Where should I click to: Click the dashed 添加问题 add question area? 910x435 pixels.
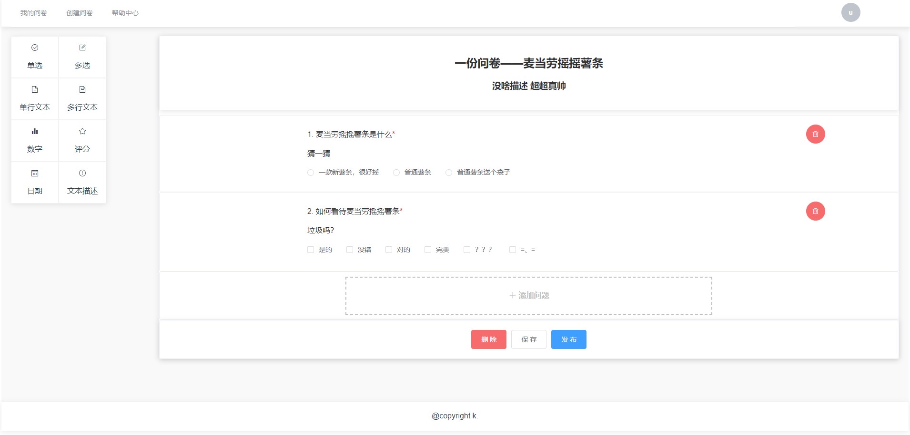coord(529,296)
